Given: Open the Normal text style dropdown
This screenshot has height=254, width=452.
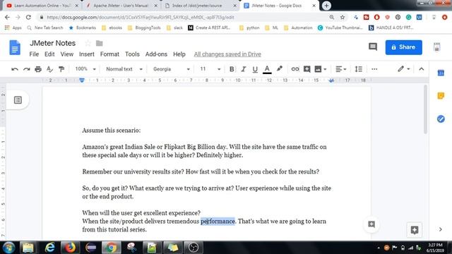Looking at the screenshot, I should tap(124, 69).
